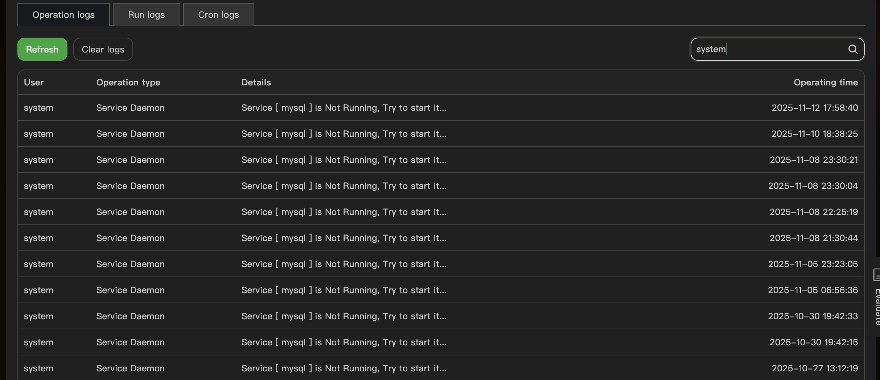The width and height of the screenshot is (880, 380).
Task: Open the Run logs tab
Action: [146, 15]
